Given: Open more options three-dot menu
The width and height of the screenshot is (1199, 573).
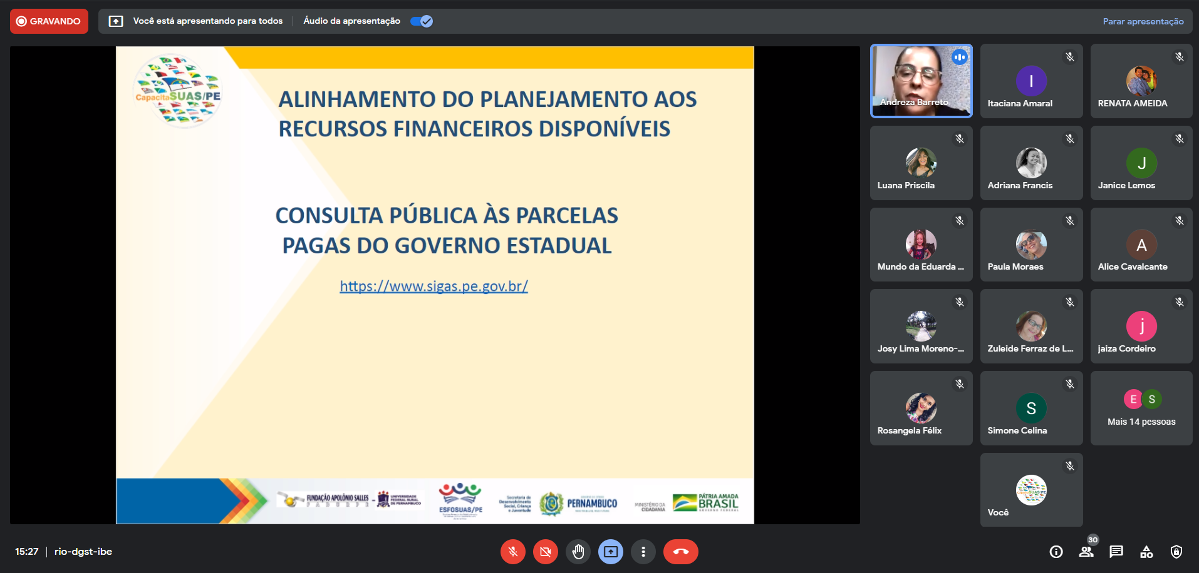Looking at the screenshot, I should (x=643, y=552).
